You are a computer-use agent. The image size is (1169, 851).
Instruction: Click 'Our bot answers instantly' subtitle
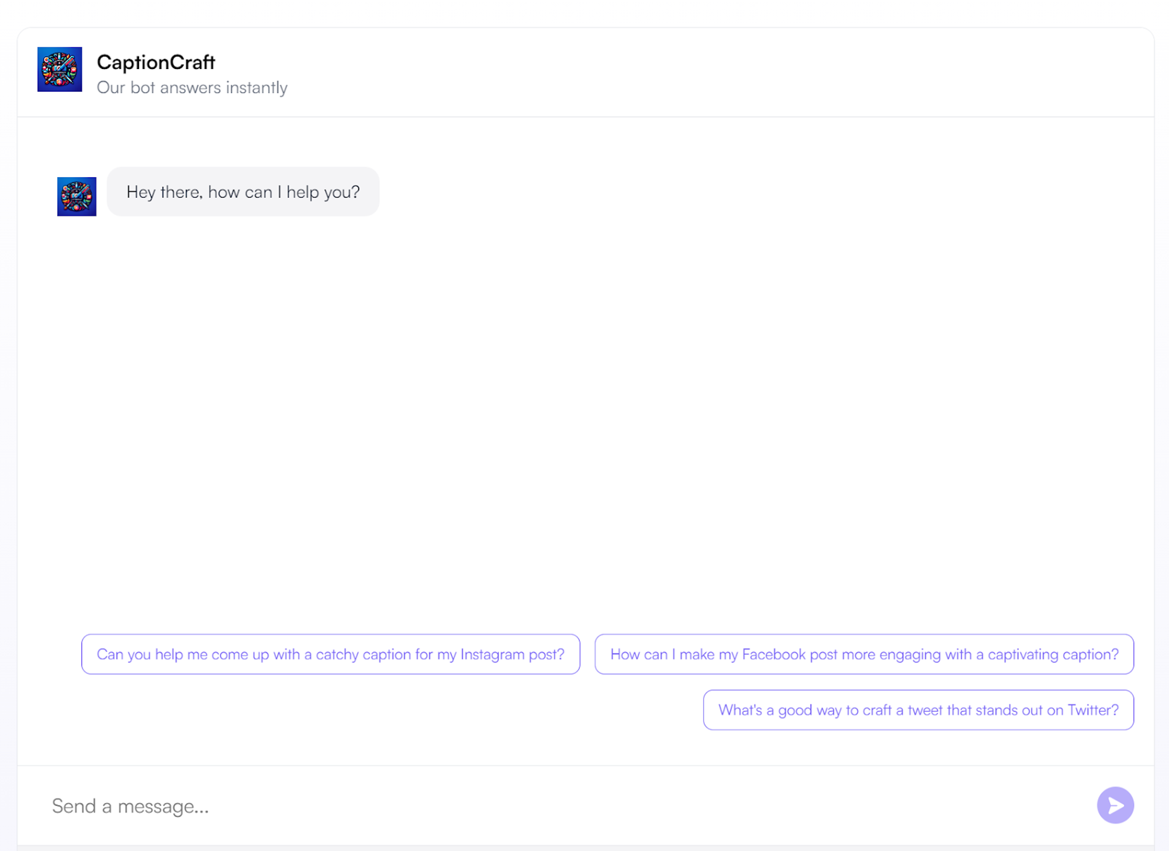point(192,88)
